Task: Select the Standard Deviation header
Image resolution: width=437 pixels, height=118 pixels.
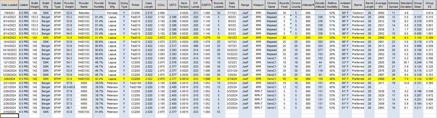Action: click(406, 5)
